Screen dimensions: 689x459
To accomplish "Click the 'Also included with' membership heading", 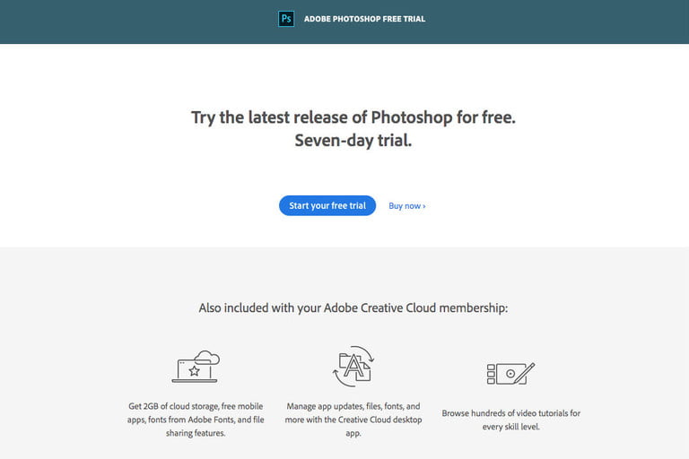I will (x=353, y=307).
